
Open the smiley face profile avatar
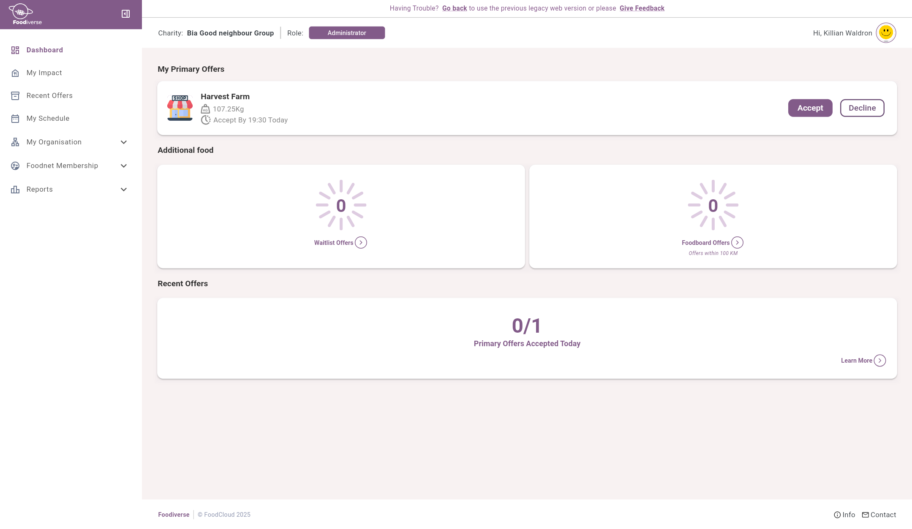(885, 33)
